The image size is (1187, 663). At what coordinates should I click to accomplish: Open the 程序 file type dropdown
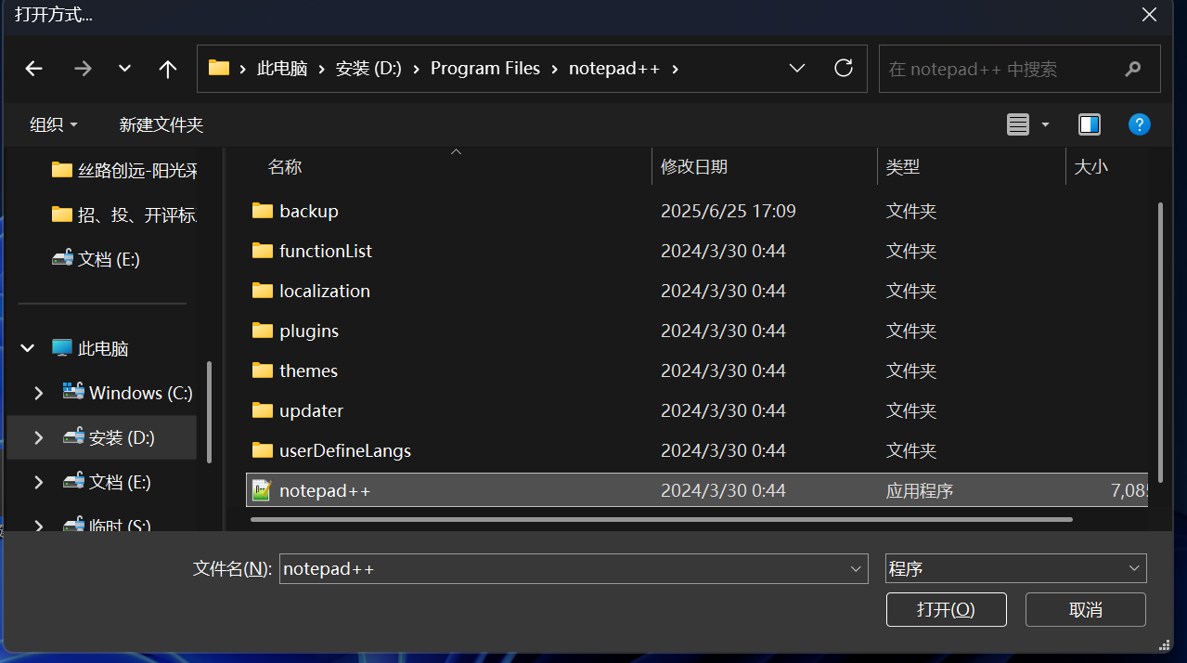click(x=1016, y=568)
